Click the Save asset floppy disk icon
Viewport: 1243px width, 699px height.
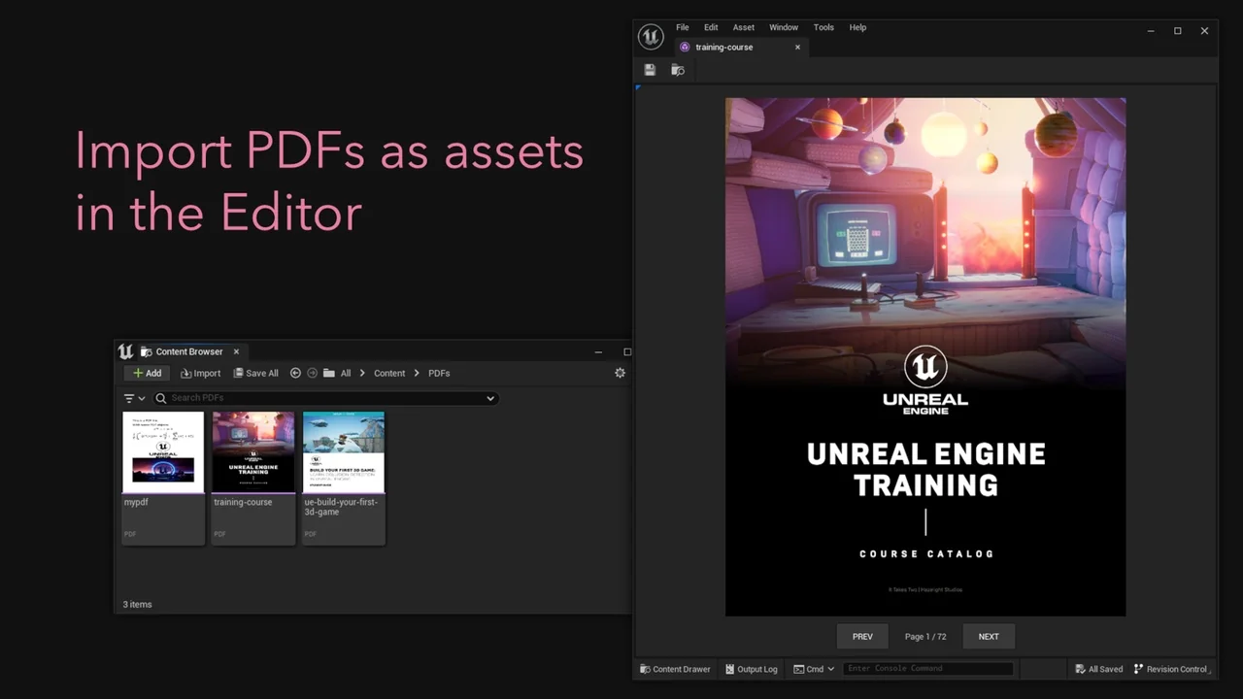(x=650, y=70)
